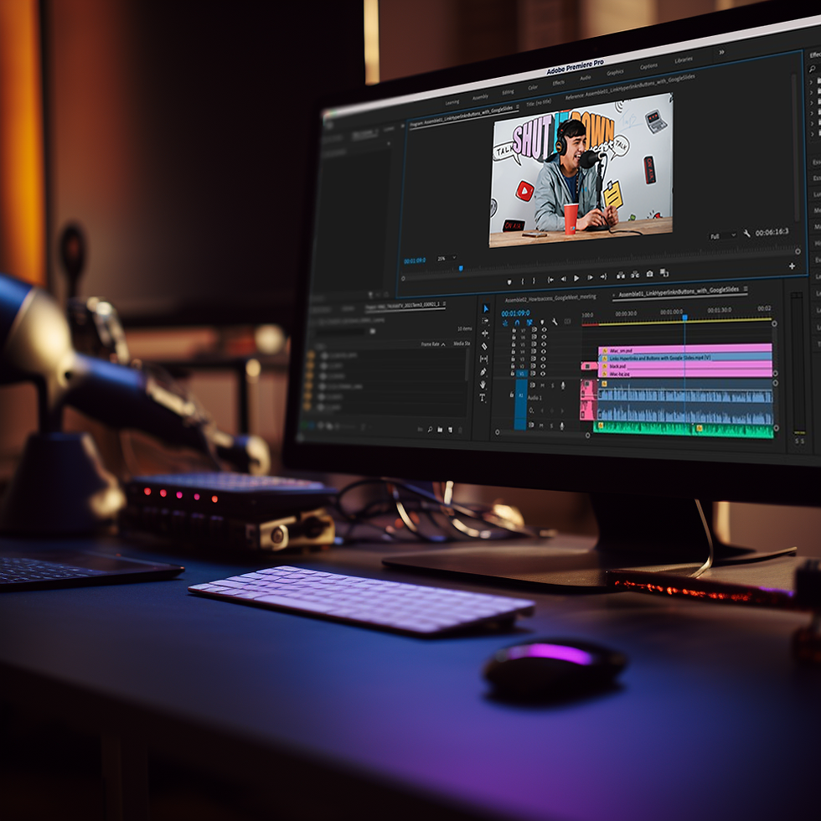821x821 pixels.
Task: Click the Program Monitor playhead scrubber
Action: [x=461, y=268]
